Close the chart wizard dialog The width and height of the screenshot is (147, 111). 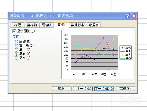point(134,16)
